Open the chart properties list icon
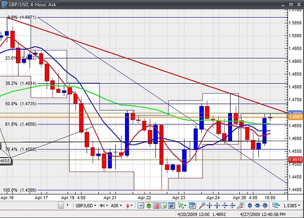 click(x=192, y=205)
